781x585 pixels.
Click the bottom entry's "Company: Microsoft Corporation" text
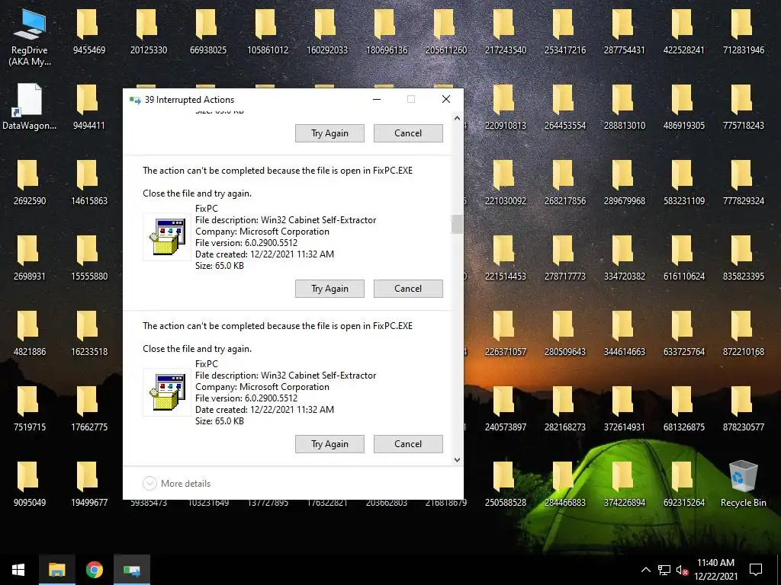click(x=262, y=386)
